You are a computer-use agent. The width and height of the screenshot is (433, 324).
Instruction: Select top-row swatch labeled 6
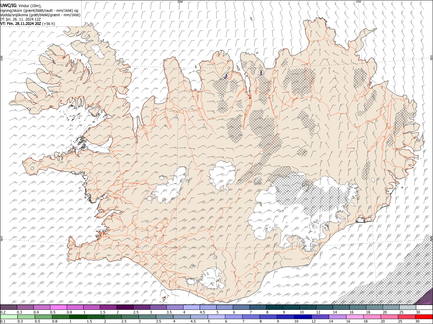tap(241, 307)
